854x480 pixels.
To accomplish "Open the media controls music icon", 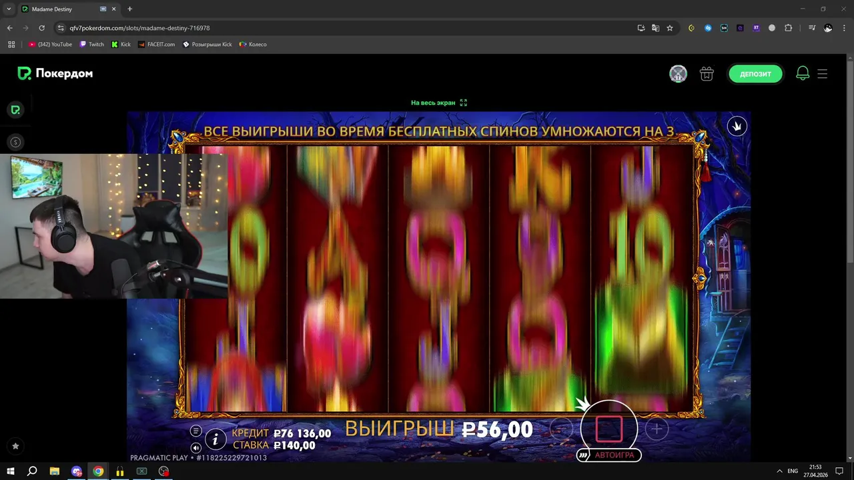I will click(x=812, y=28).
